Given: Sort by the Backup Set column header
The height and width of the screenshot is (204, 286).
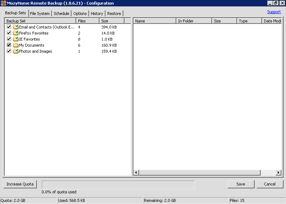Looking at the screenshot, I should tap(40, 21).
